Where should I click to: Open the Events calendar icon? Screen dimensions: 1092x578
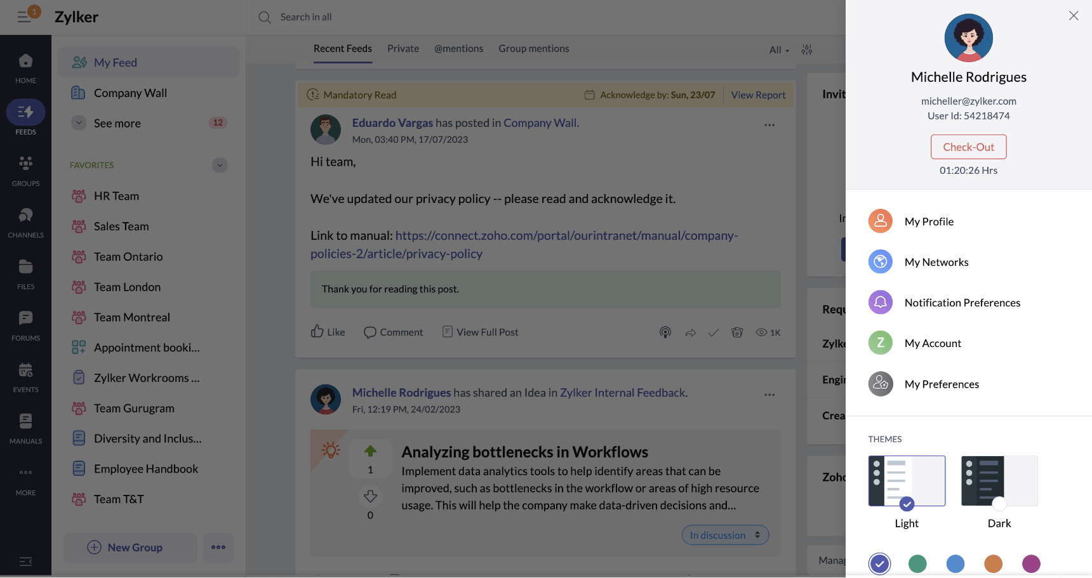(25, 376)
